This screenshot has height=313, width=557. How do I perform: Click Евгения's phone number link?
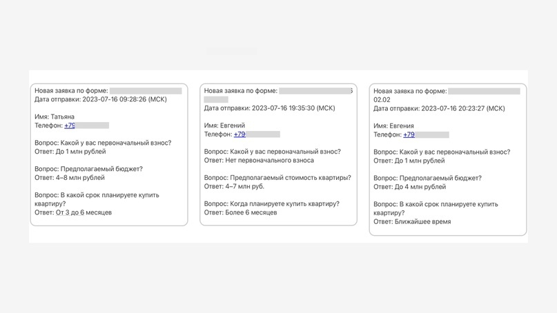[x=409, y=134]
